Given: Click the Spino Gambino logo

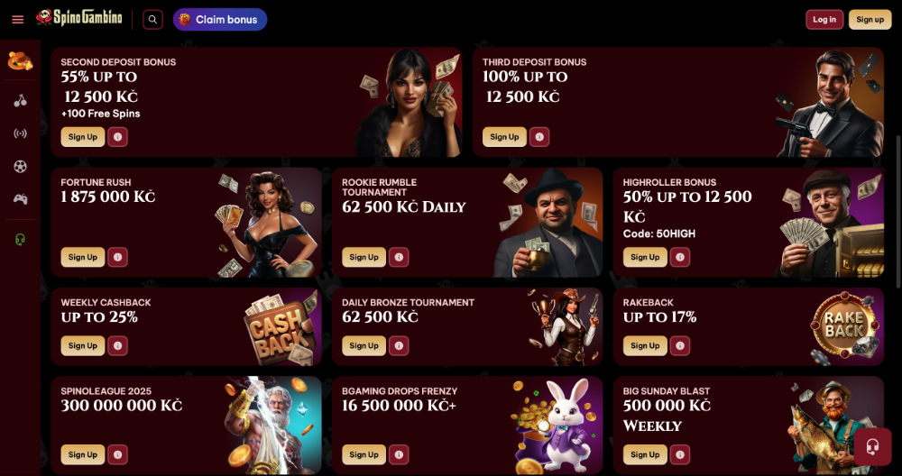Looking at the screenshot, I should pos(78,18).
